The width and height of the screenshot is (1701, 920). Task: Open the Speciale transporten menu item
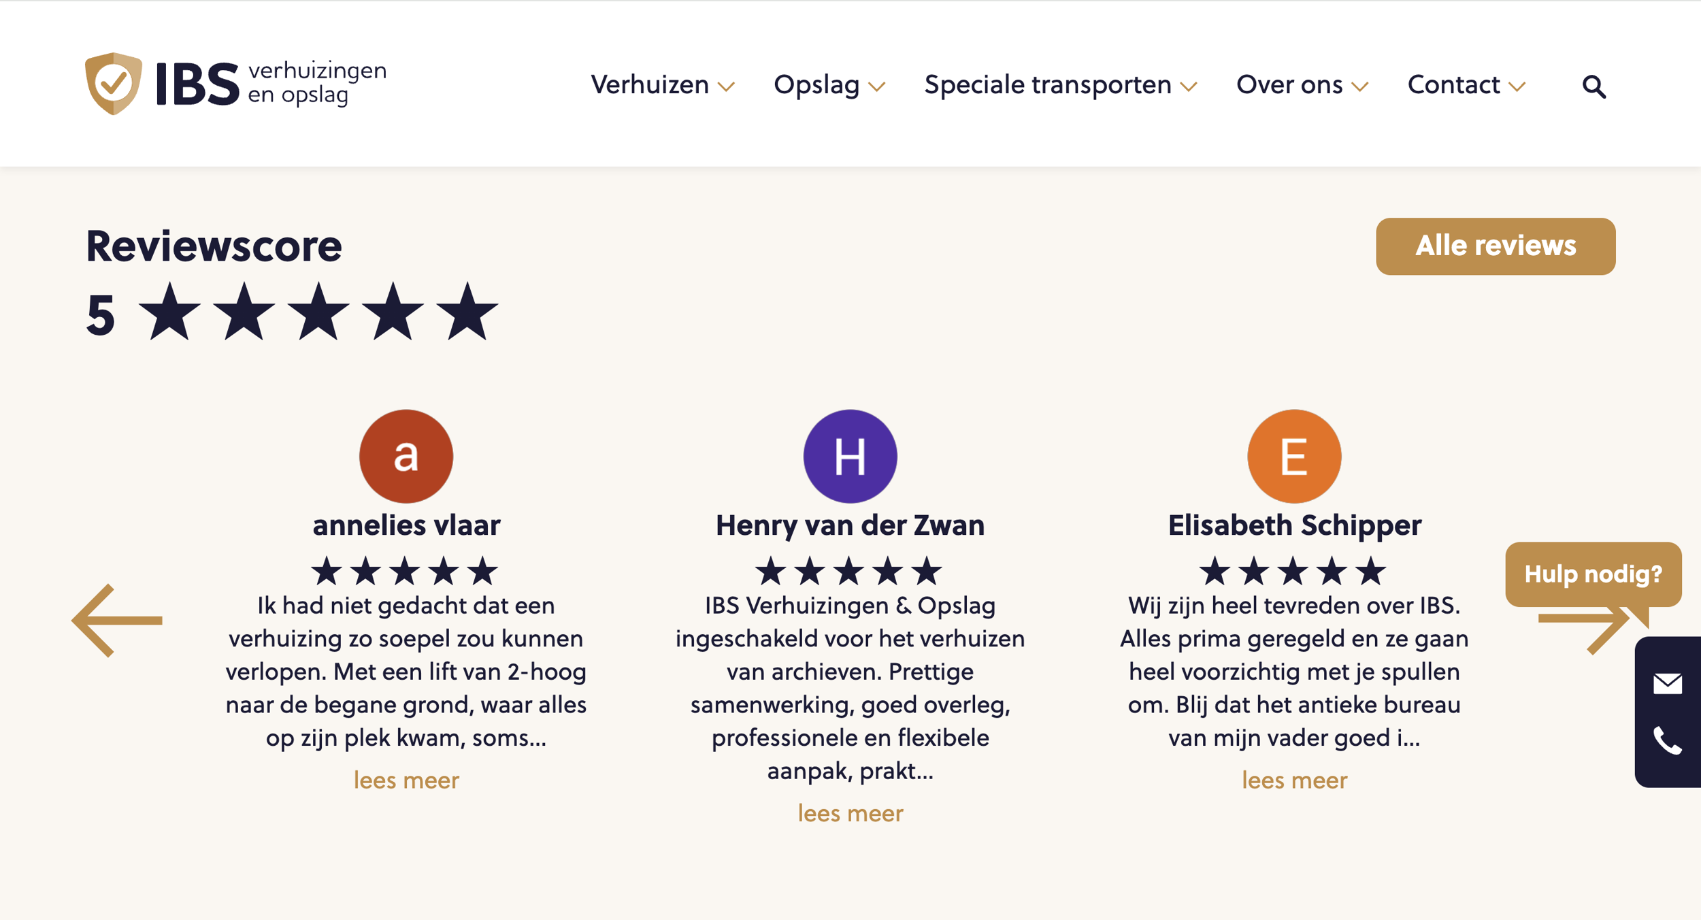(1047, 85)
